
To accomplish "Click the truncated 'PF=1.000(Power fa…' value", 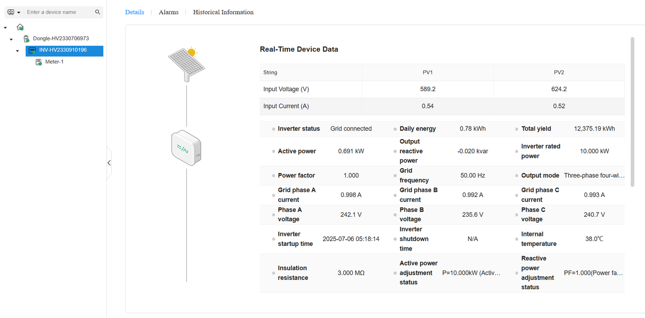I will pyautogui.click(x=594, y=273).
